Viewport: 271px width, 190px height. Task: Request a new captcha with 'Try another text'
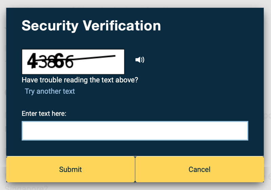[50, 91]
